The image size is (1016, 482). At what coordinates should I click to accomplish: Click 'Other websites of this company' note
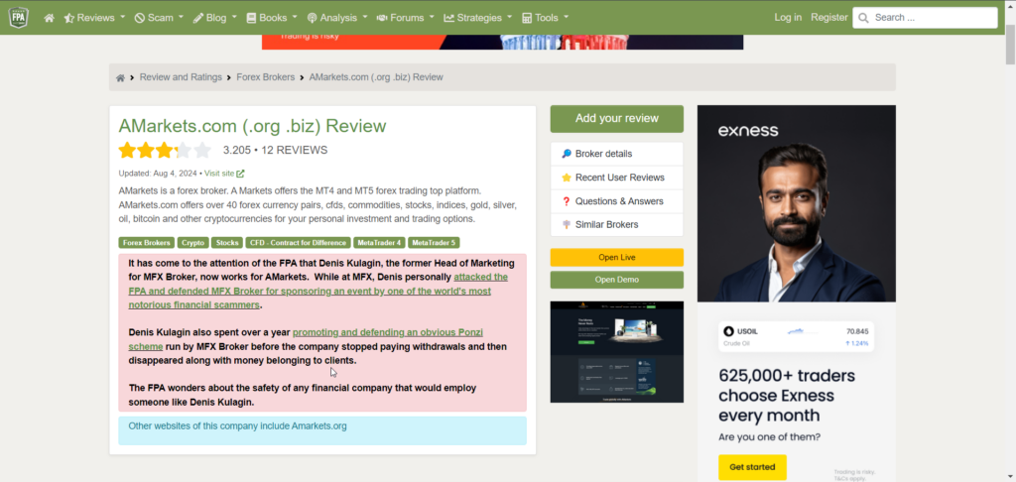coord(322,430)
